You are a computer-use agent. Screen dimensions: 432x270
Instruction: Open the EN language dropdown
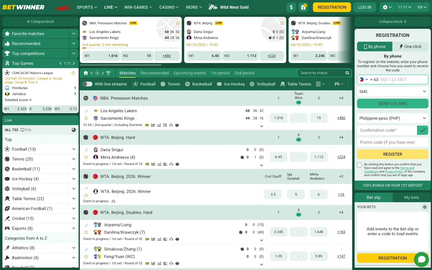[422, 7]
